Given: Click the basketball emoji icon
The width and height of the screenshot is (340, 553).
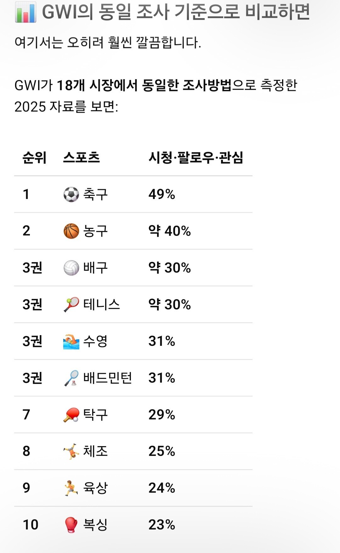Looking at the screenshot, I should pyautogui.click(x=71, y=231).
